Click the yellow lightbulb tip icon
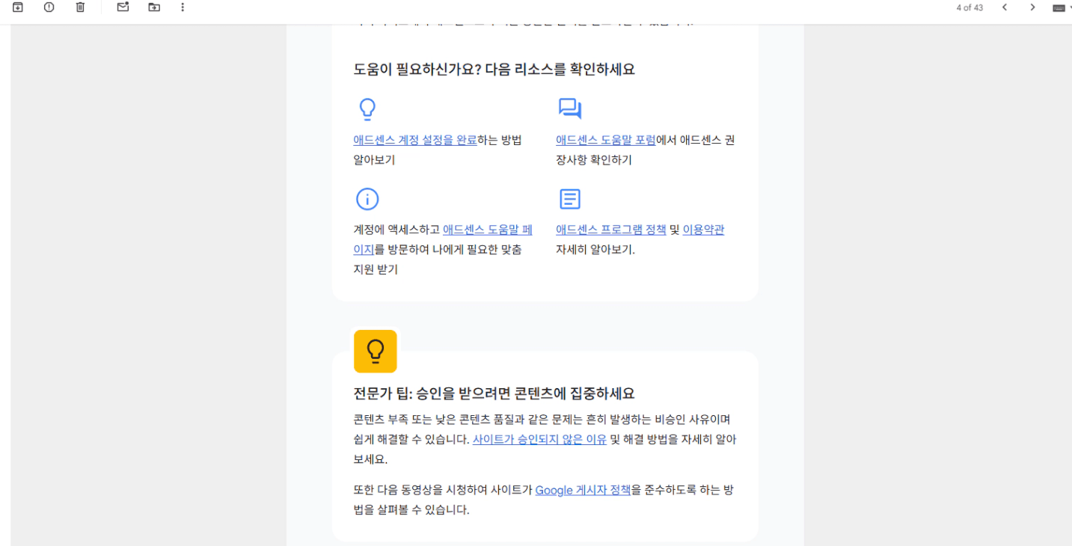Screen dimensions: 1072x546 [x=375, y=351]
